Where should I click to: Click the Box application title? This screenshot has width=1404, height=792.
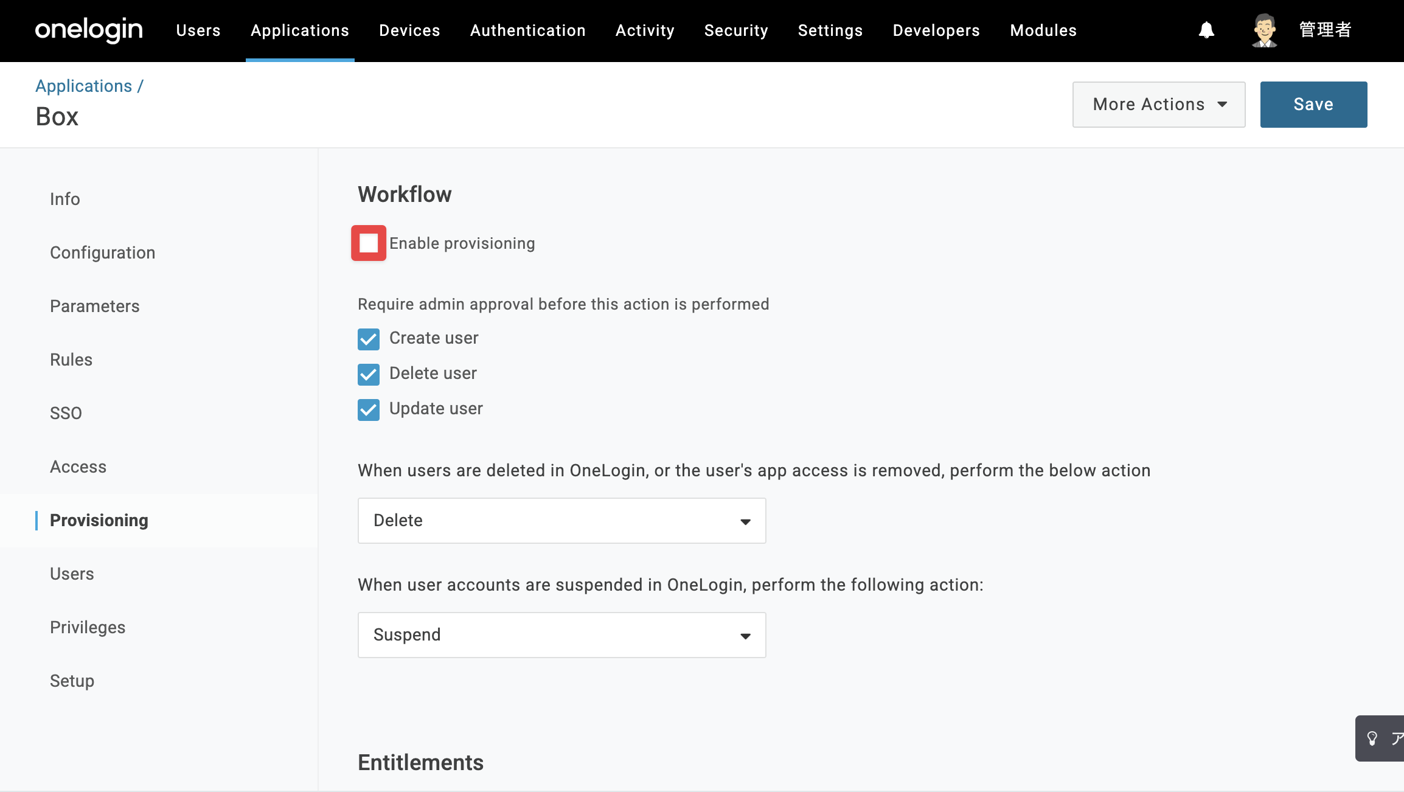point(57,117)
